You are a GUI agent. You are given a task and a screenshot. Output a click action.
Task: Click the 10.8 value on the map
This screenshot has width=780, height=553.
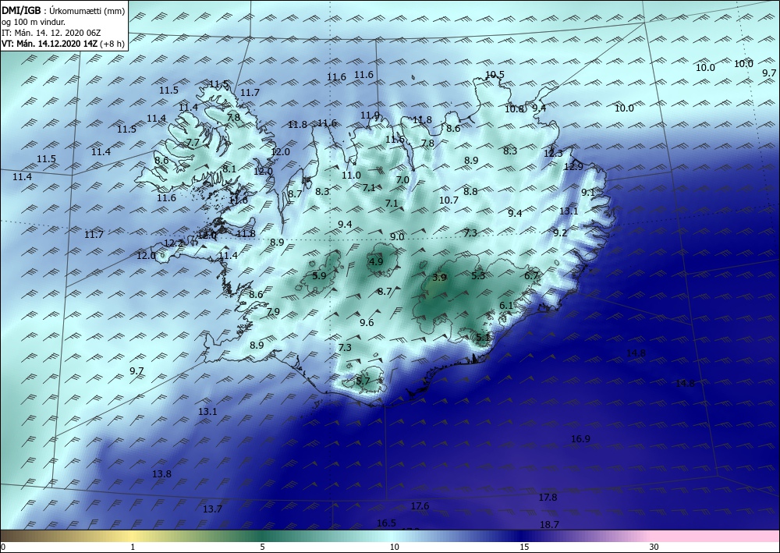[x=514, y=108]
